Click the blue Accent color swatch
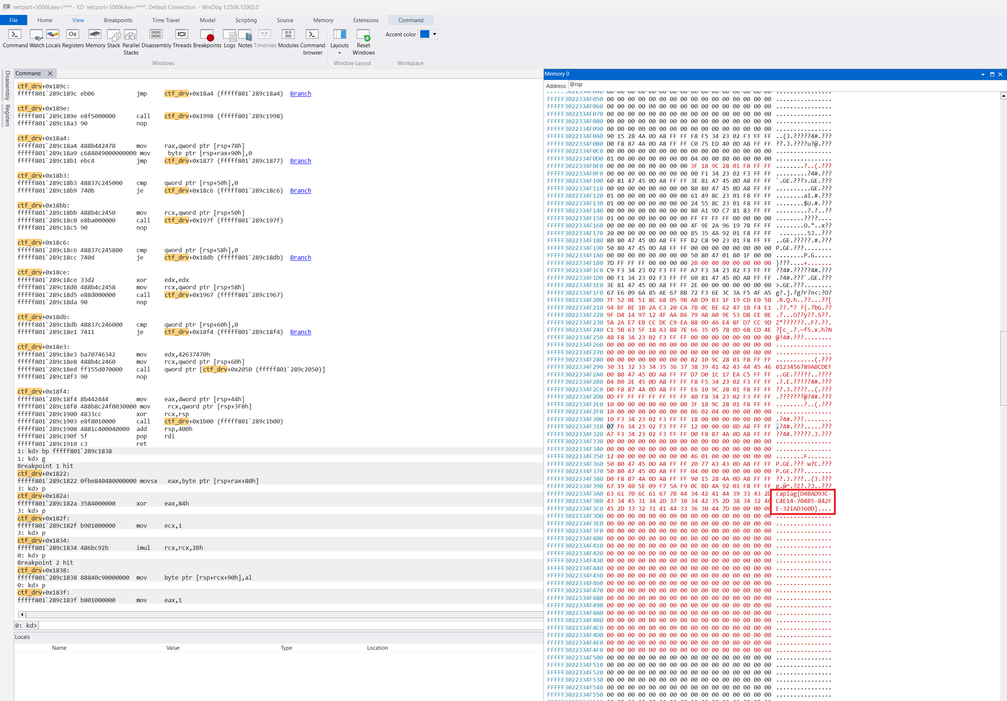This screenshot has width=1007, height=701. pos(425,34)
